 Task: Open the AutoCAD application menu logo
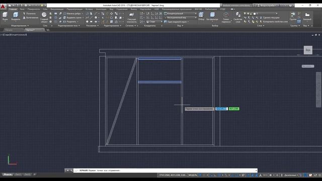[x=3, y=7]
